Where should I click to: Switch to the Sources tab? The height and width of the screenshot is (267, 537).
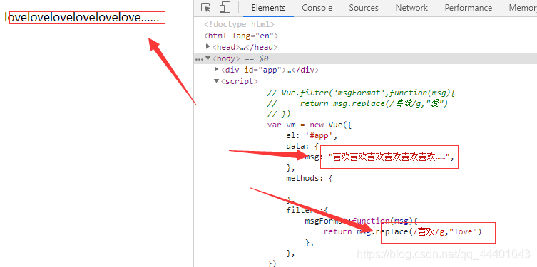coord(364,8)
